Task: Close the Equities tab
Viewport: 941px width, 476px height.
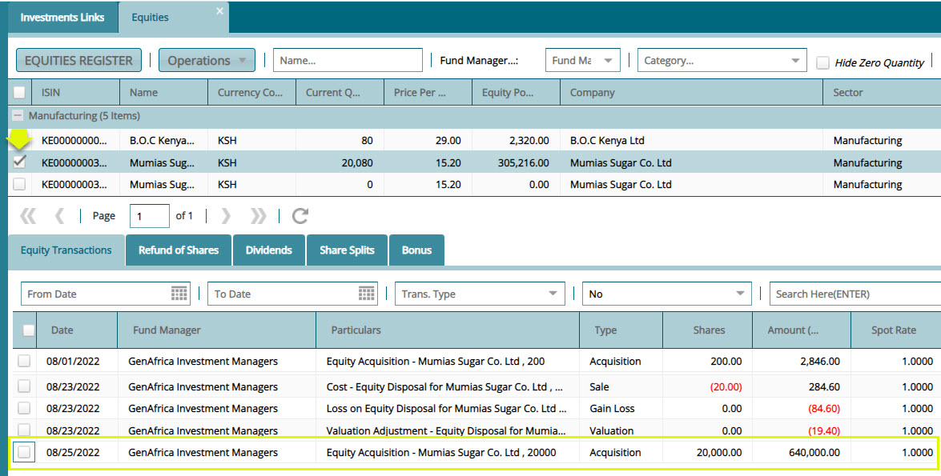Action: [x=219, y=10]
